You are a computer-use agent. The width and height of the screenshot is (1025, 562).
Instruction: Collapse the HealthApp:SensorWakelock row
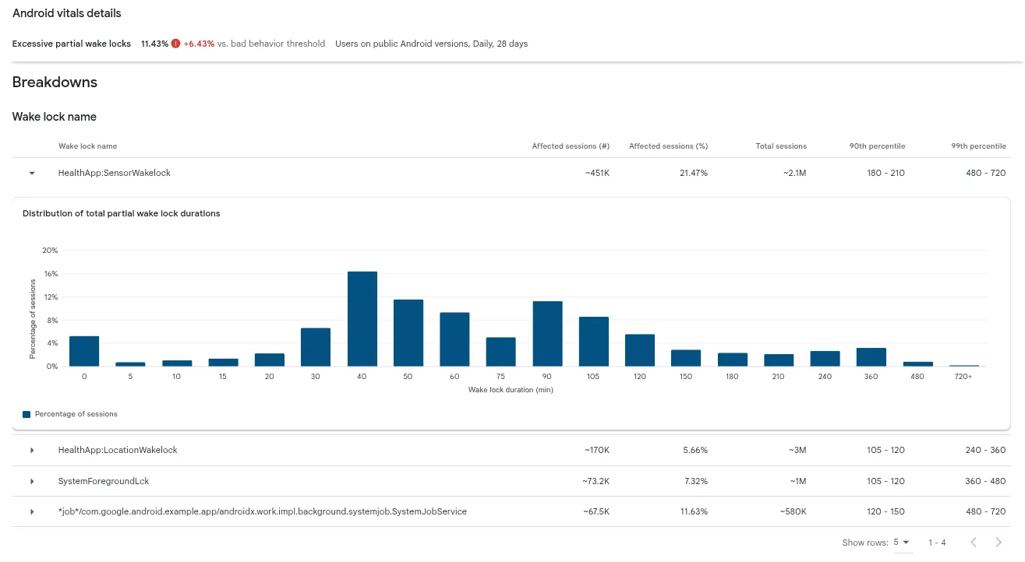click(32, 174)
